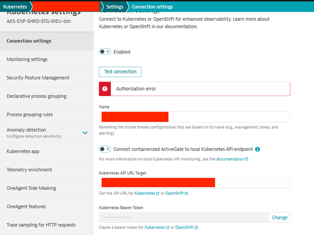Click external-link icon after OpenShift API URL link

pos(186,193)
